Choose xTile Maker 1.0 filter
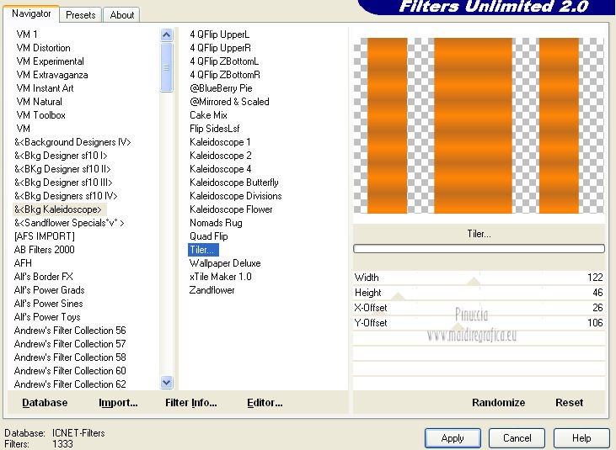The width and height of the screenshot is (616, 450). point(220,277)
